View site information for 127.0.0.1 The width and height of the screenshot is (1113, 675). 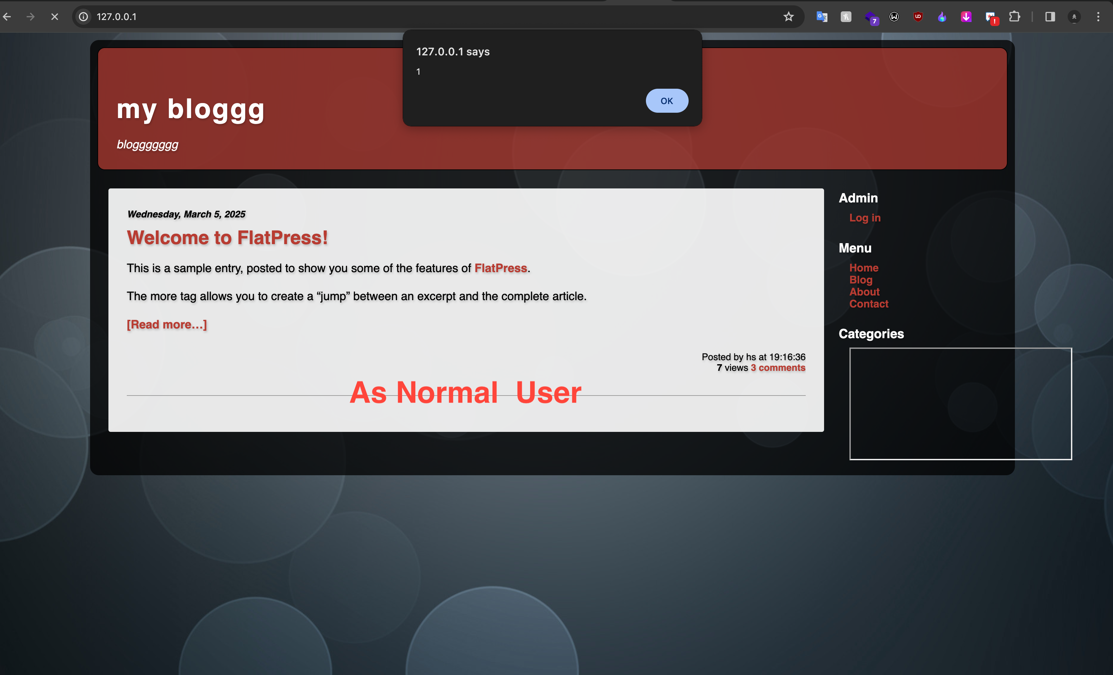[x=83, y=17]
